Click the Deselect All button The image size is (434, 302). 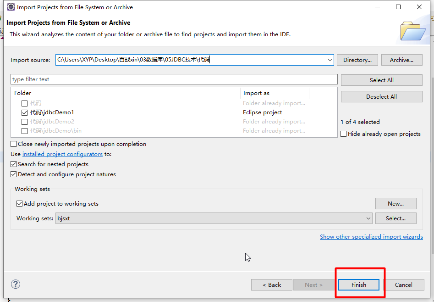tap(381, 96)
